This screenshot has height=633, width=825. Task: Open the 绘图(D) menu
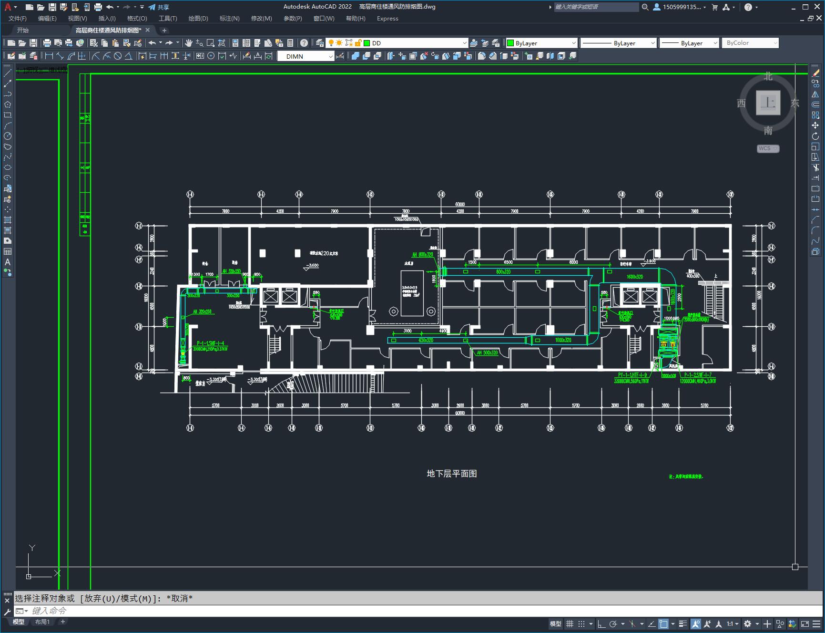[198, 19]
